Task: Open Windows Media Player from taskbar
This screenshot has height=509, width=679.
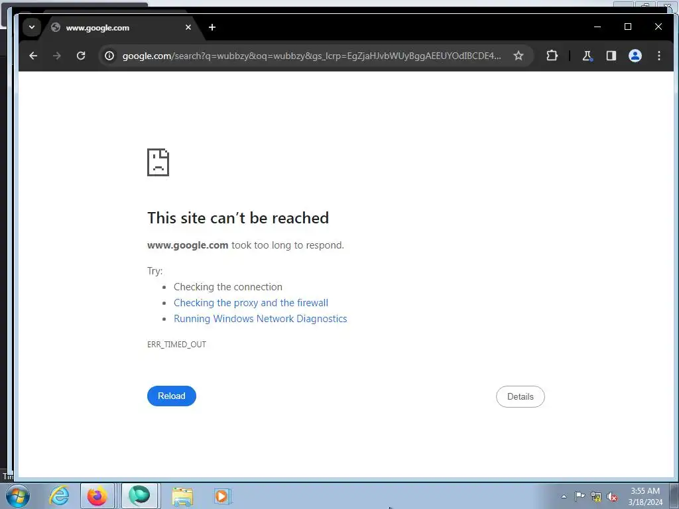Action: point(223,496)
